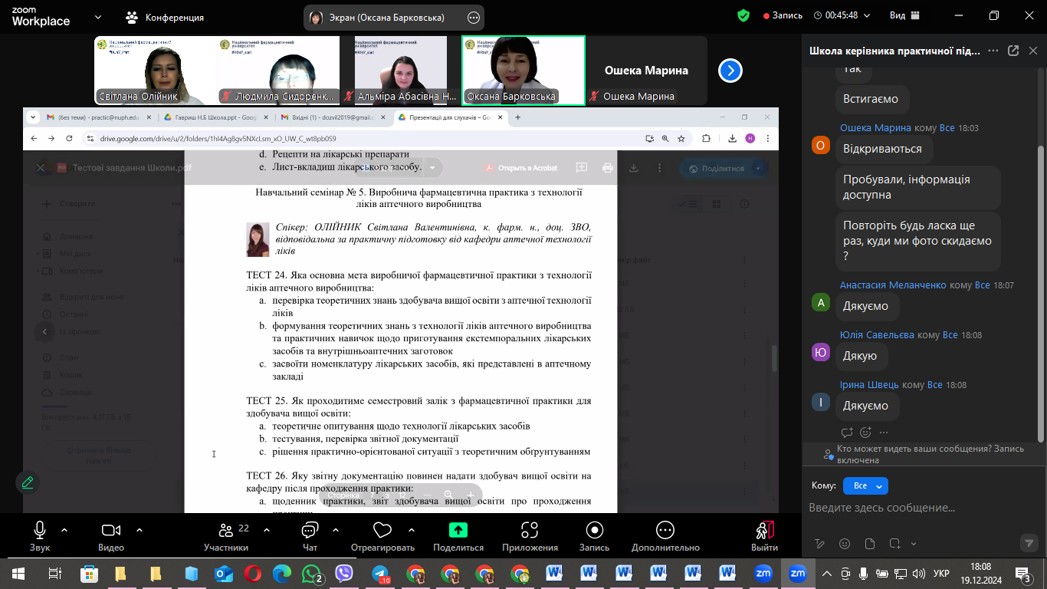Open Windows notification center
The height and width of the screenshot is (589, 1047).
tap(1024, 573)
